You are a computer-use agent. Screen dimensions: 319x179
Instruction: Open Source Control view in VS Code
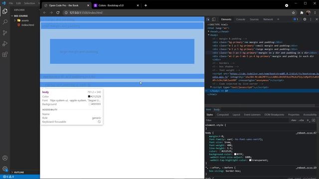5,33
